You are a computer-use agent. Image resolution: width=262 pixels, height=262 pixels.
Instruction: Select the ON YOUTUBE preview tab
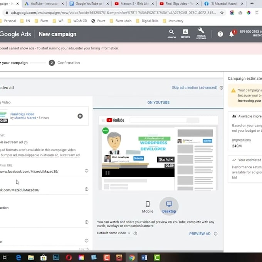coord(158,102)
